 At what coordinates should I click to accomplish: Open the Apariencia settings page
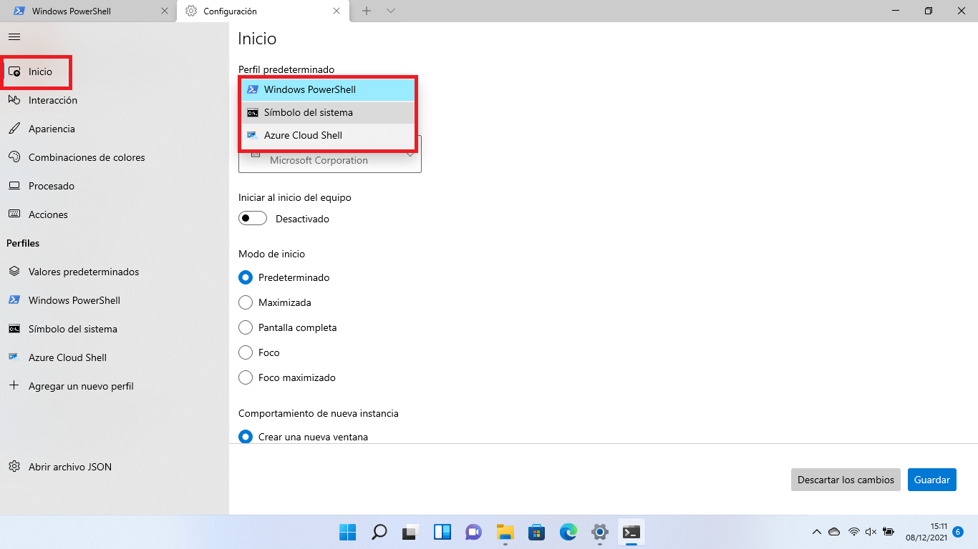tap(115, 129)
